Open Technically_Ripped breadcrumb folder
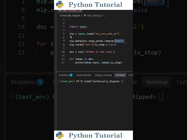This screenshot has height=140, width=187. click(x=70, y=15)
